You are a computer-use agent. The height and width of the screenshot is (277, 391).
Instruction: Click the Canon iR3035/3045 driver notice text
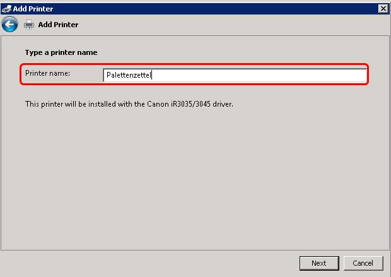pos(129,103)
